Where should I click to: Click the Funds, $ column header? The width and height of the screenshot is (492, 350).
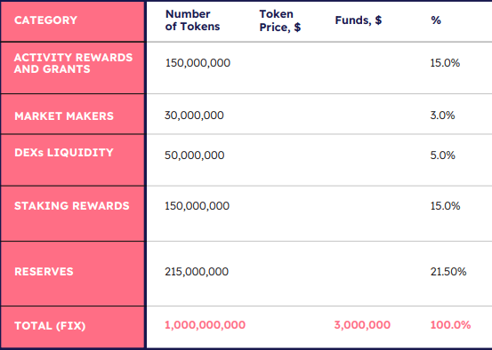[359, 20]
